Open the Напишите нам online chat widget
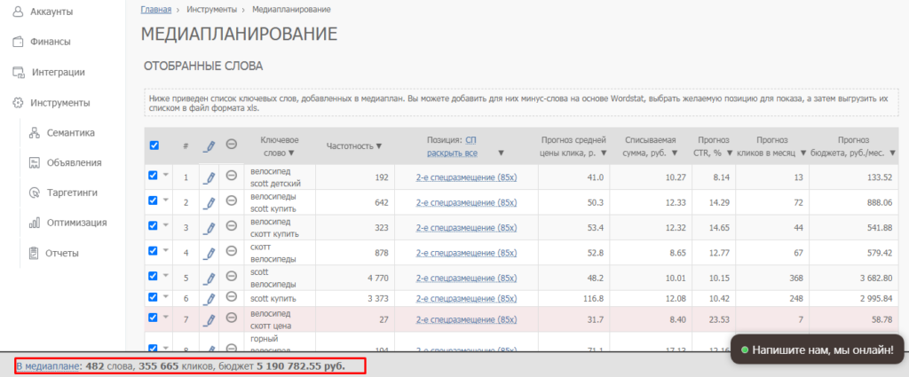The image size is (909, 377). tap(816, 350)
